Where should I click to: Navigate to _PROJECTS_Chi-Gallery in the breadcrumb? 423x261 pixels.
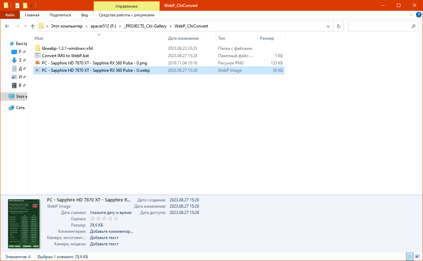[145, 26]
